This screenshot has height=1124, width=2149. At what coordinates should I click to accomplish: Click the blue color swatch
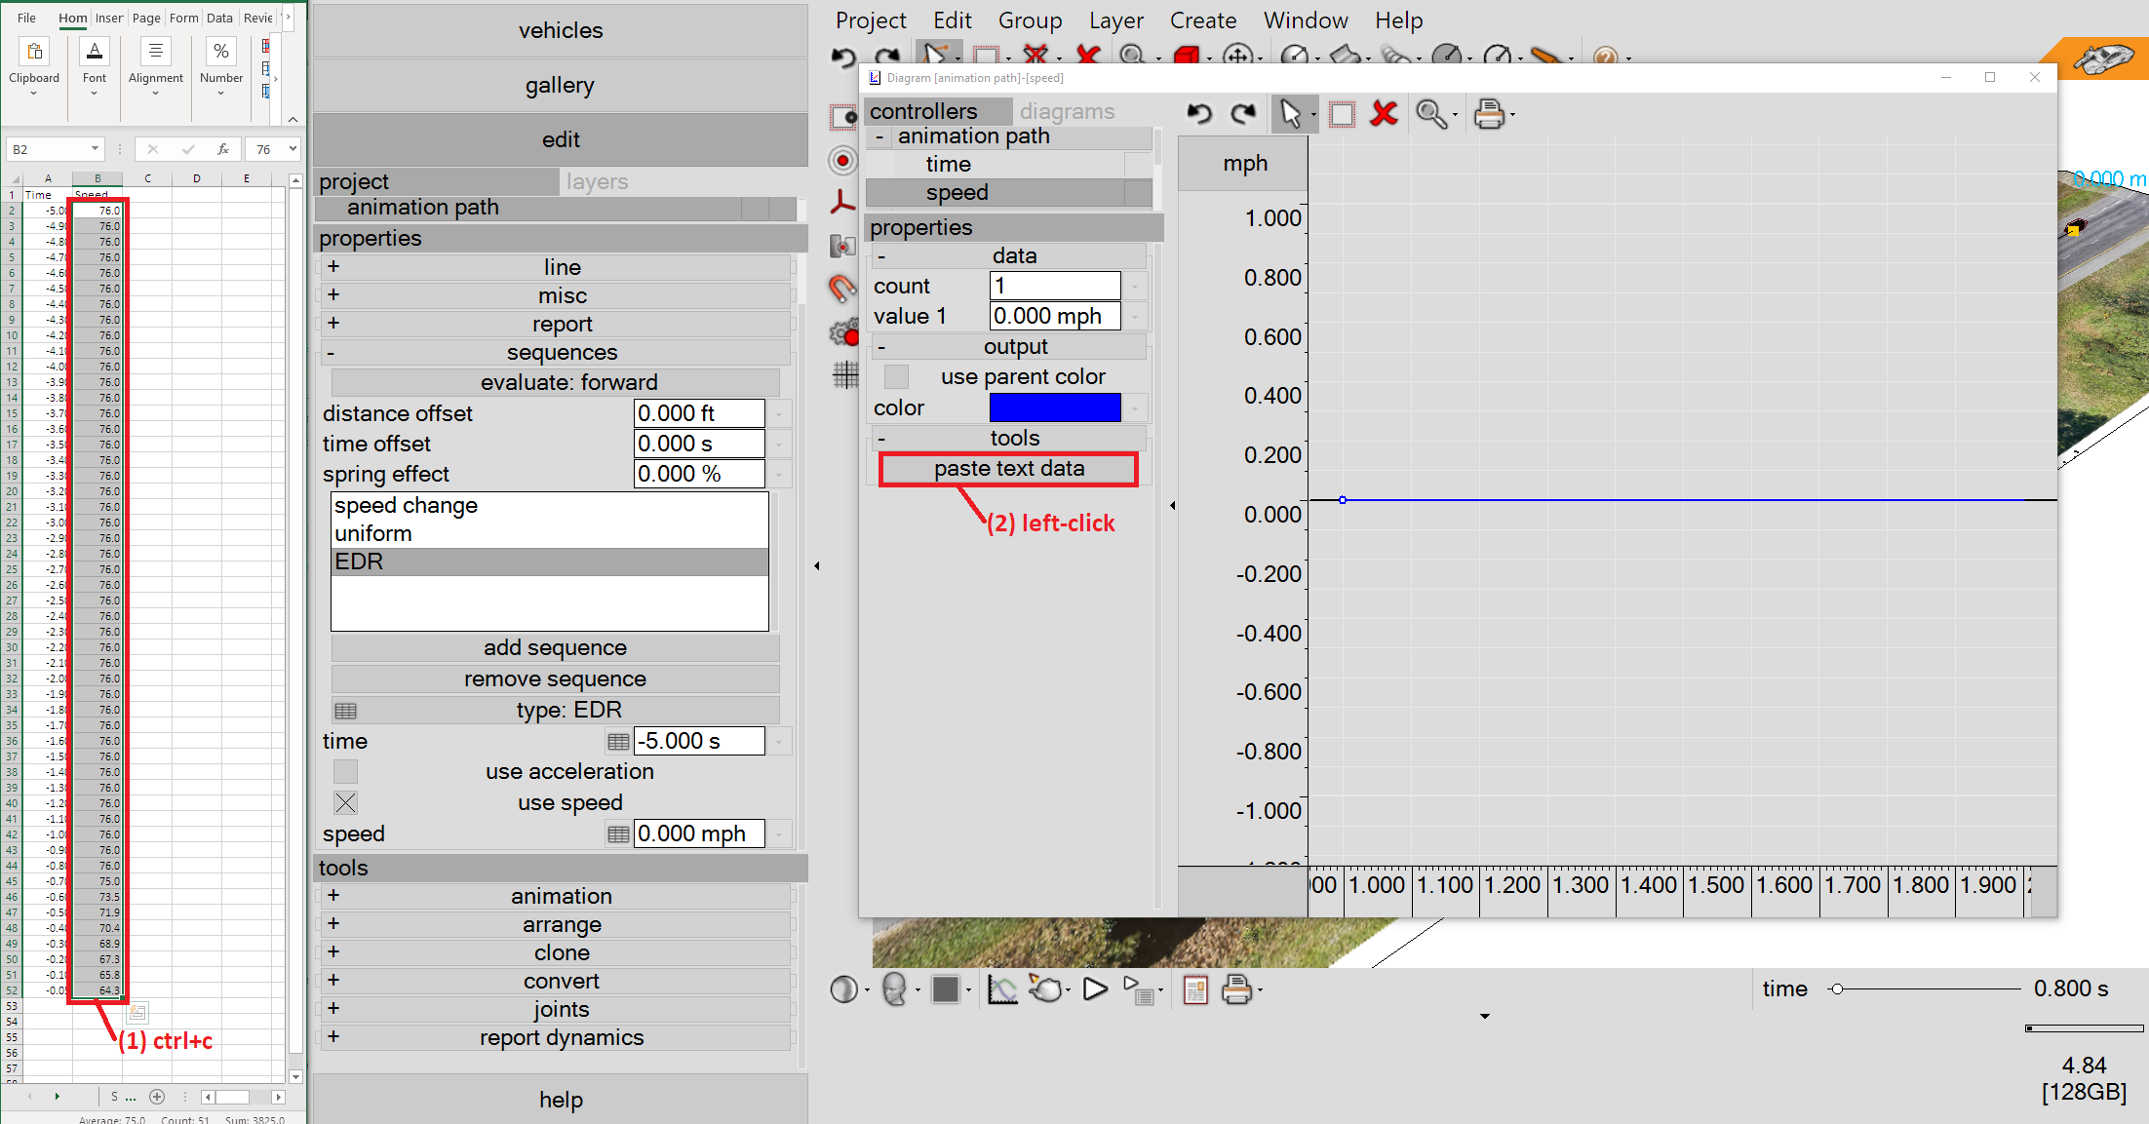(1054, 407)
